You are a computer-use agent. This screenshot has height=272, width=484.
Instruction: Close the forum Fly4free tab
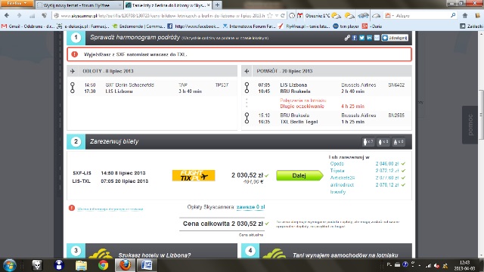119,5
